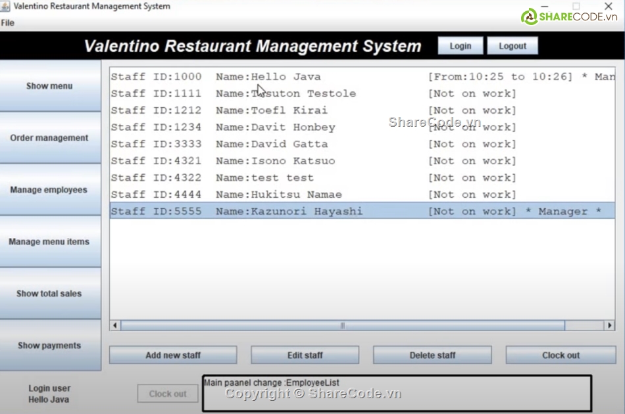
Task: Select staff row ID 1111 Testole
Action: point(362,93)
